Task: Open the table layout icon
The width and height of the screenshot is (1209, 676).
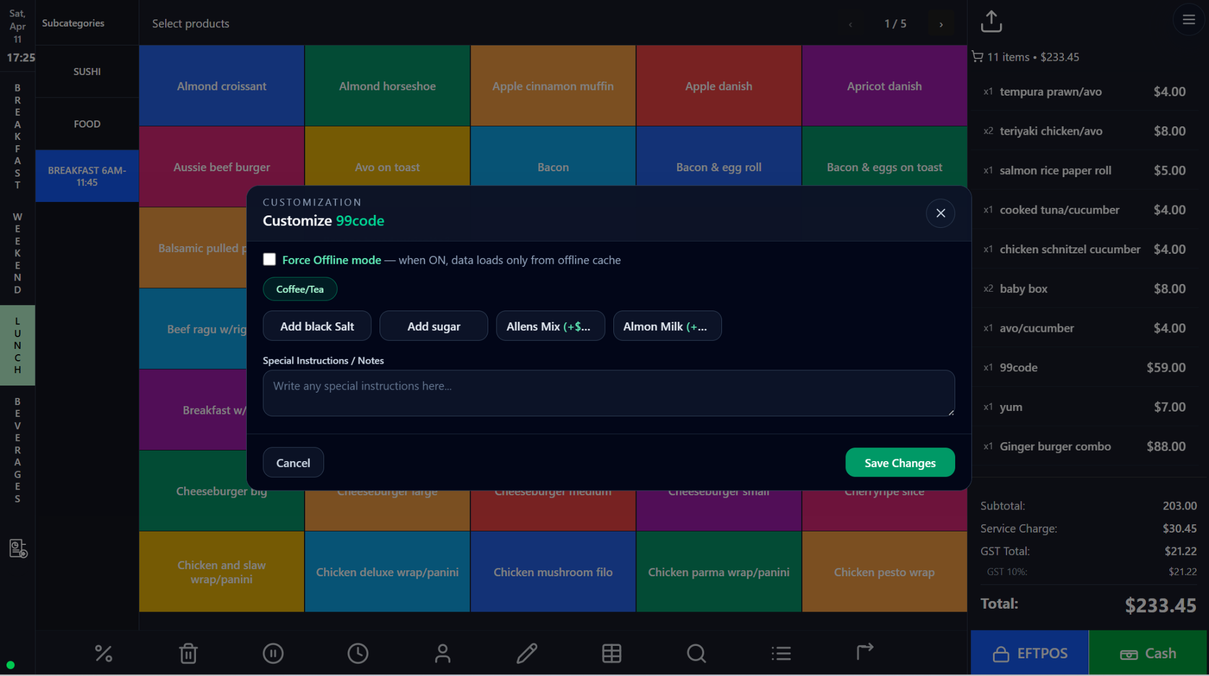Action: (612, 653)
